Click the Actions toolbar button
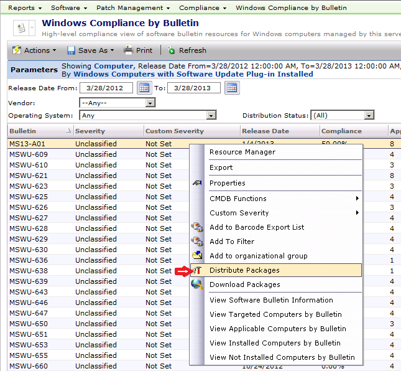 pyautogui.click(x=35, y=50)
